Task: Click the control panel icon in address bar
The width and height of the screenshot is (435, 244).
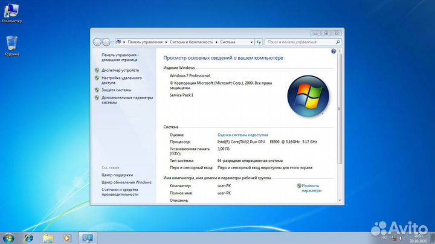Action: (x=118, y=42)
